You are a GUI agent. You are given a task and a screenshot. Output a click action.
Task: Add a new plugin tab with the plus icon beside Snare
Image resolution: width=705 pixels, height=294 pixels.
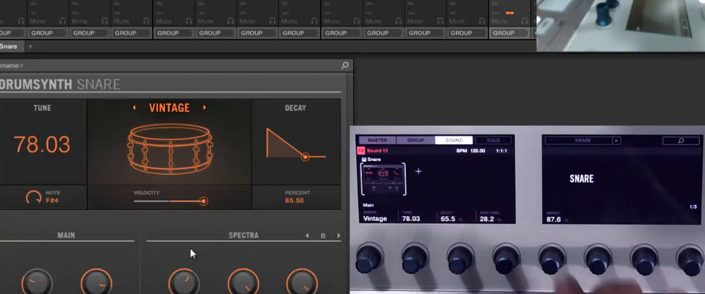tap(31, 46)
